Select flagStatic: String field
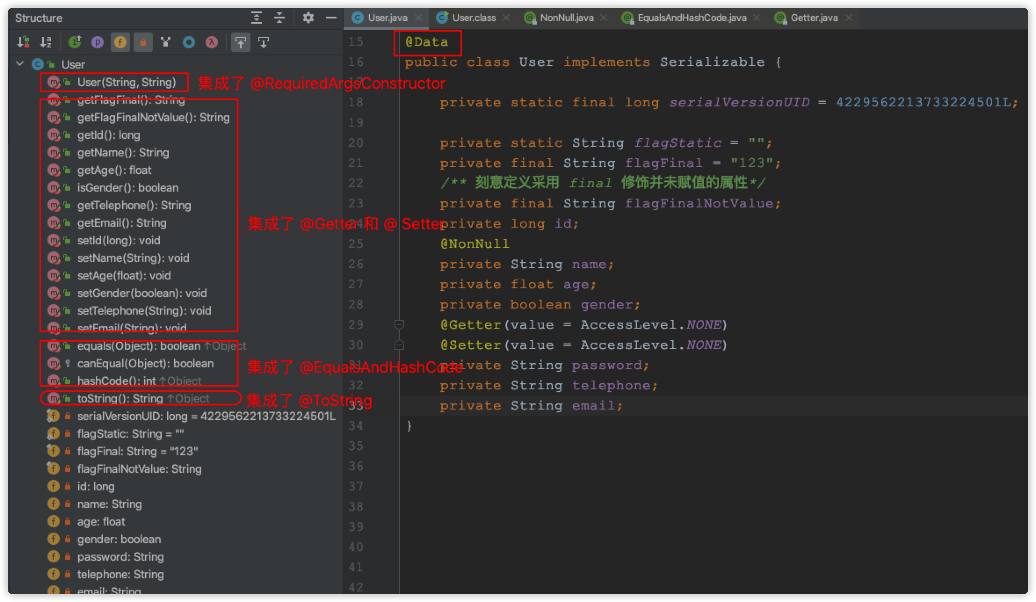Image resolution: width=1036 pixels, height=602 pixels. (130, 434)
